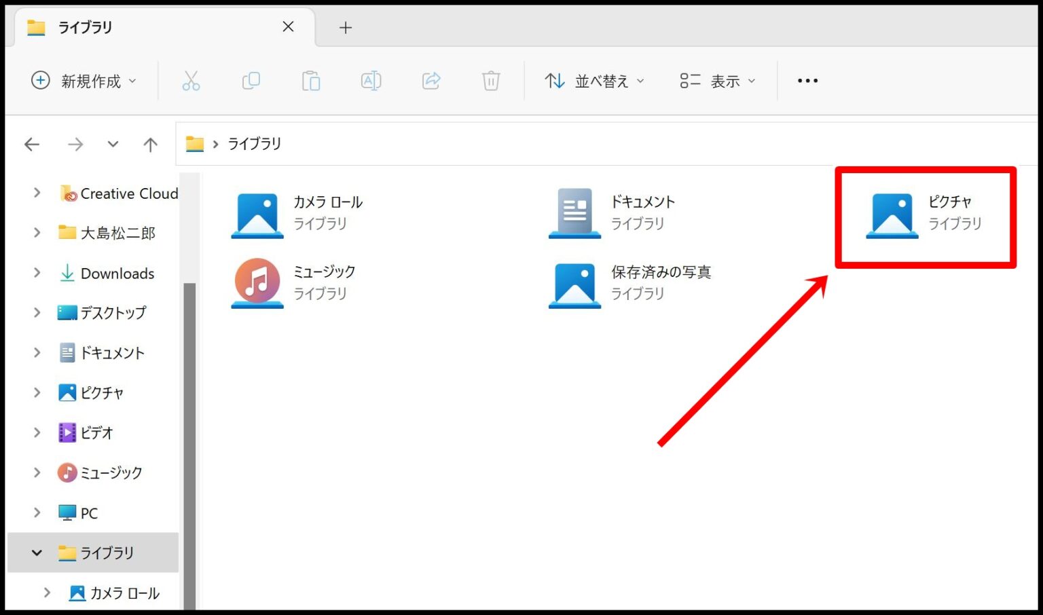Open a new Explorer tab with the plus
The width and height of the screenshot is (1043, 615).
pos(346,27)
